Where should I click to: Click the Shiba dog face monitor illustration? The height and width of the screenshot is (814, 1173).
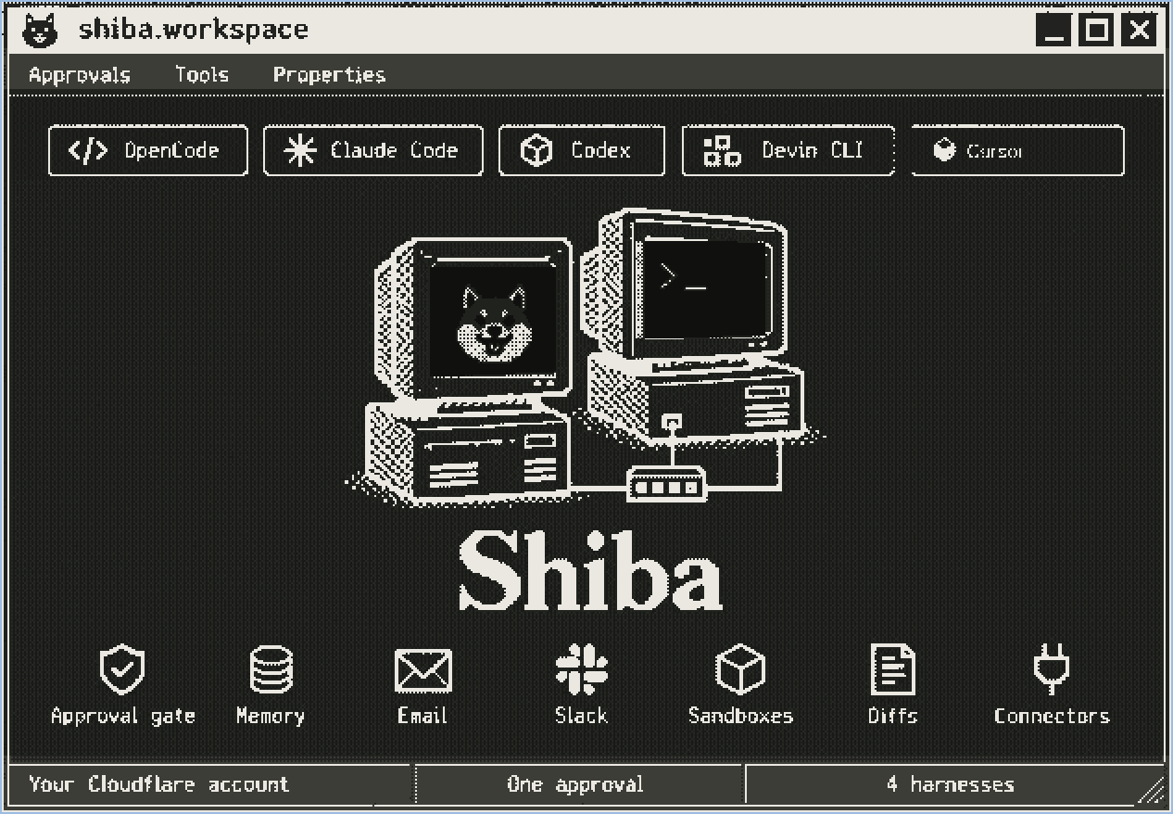(x=474, y=319)
